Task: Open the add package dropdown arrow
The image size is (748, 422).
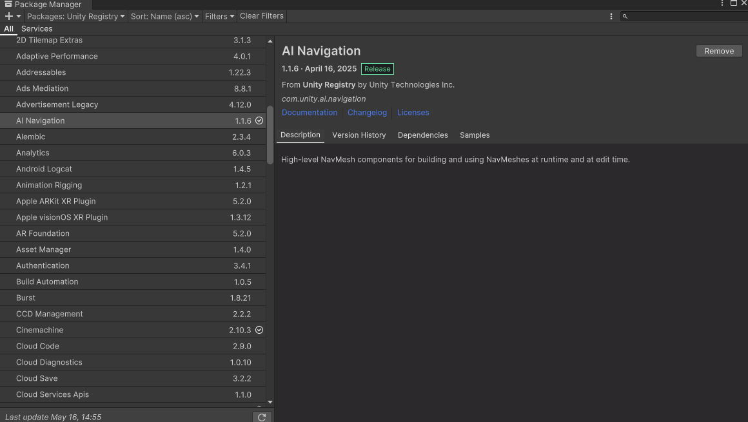Action: pyautogui.click(x=19, y=16)
